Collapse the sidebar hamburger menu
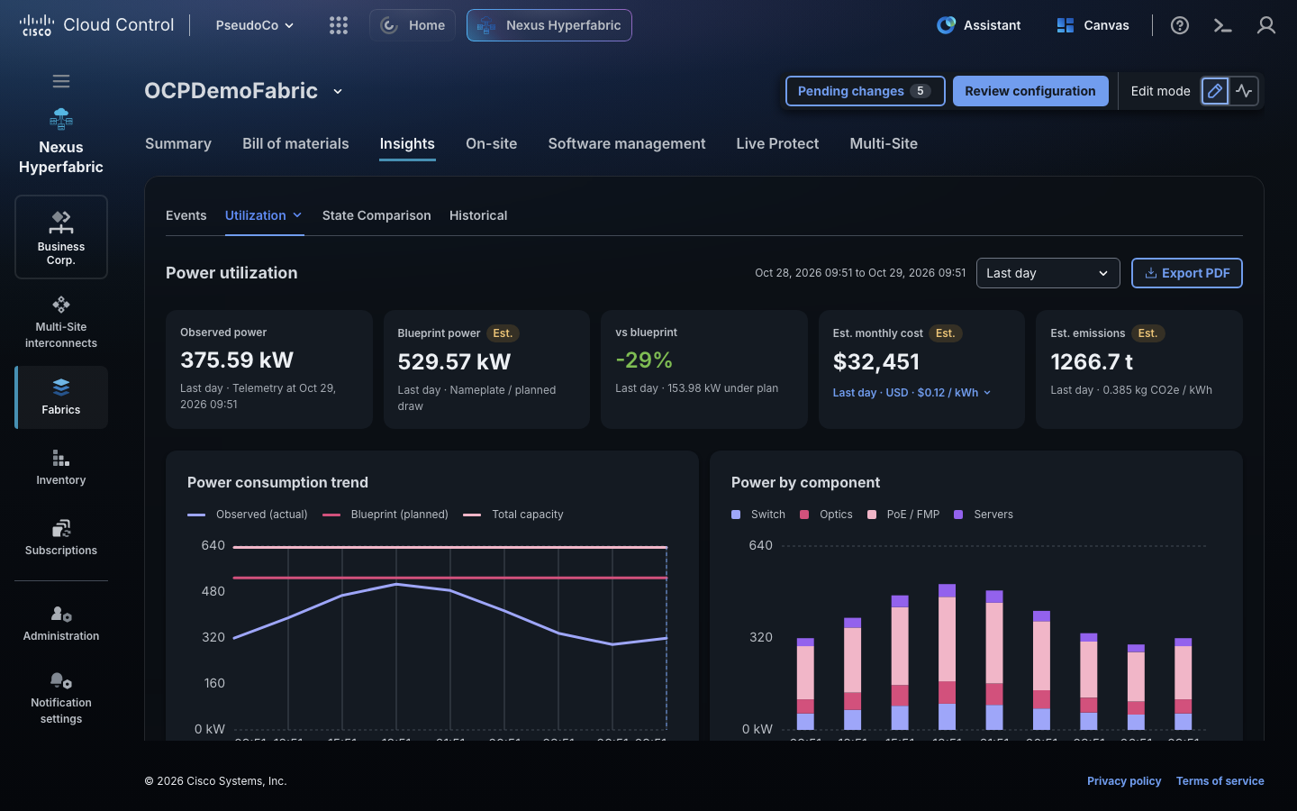Screen dimensions: 1297x811 (61, 81)
